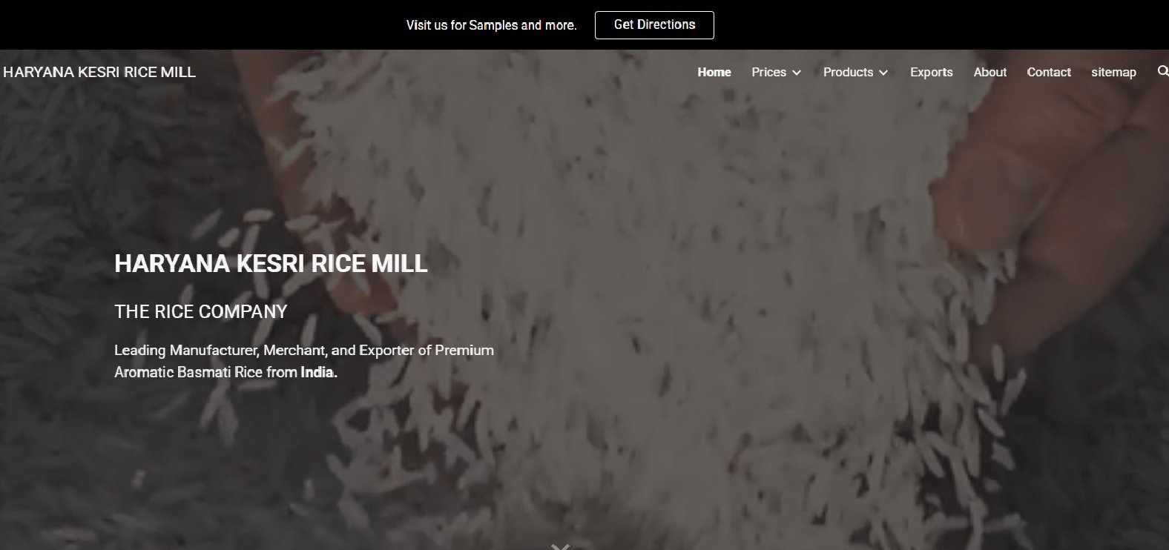Open the search magnifier icon in navbar

tap(1163, 71)
